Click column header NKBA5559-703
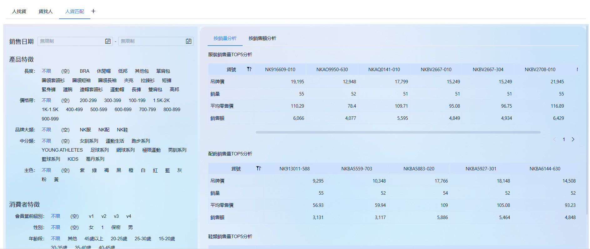The image size is (590, 249). [357, 169]
